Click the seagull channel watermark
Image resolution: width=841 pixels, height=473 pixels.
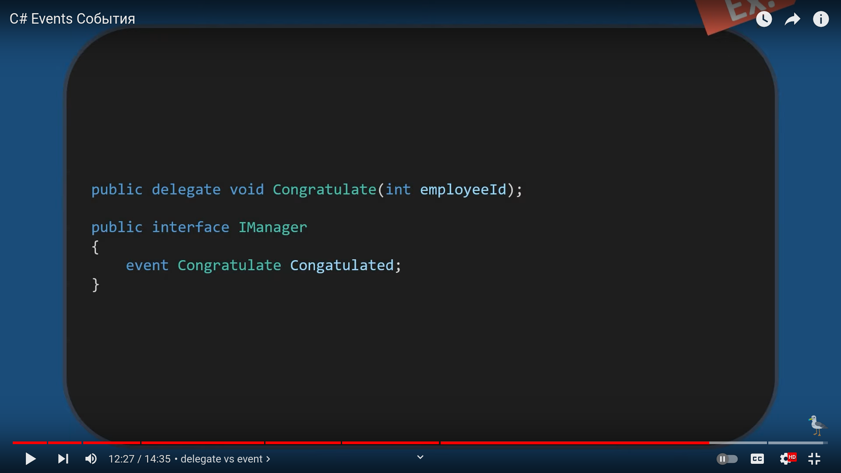[x=817, y=425]
